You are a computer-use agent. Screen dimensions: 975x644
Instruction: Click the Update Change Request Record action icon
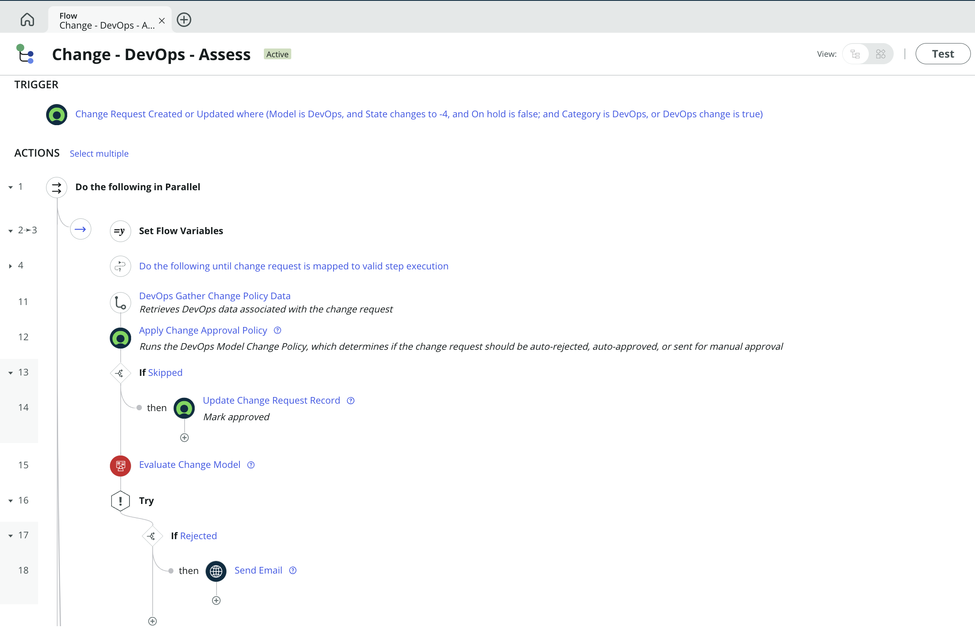pyautogui.click(x=184, y=408)
